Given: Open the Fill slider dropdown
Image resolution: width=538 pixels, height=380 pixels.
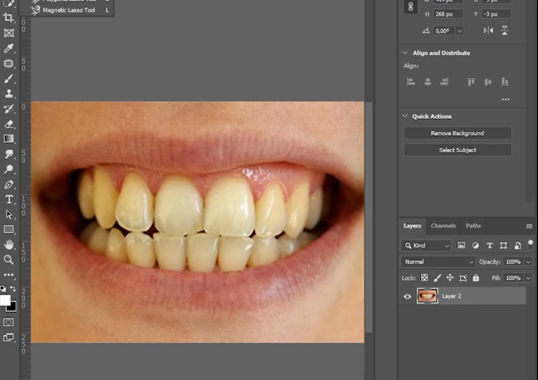Looking at the screenshot, I should (x=528, y=278).
